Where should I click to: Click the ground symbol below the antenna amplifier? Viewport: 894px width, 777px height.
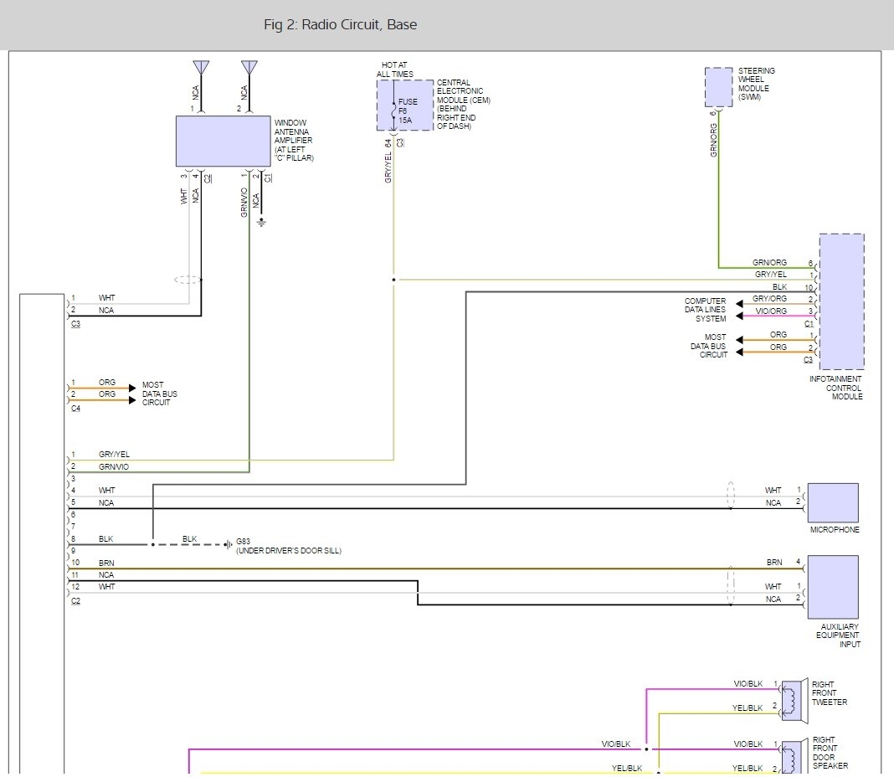[x=261, y=222]
